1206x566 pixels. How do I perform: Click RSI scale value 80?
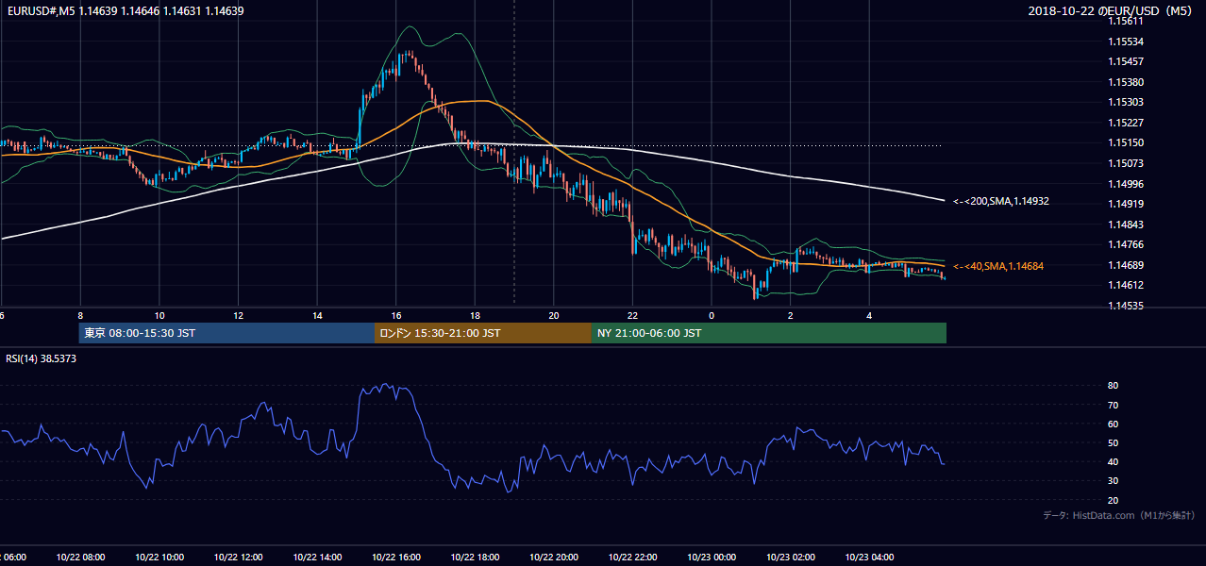coord(1114,386)
